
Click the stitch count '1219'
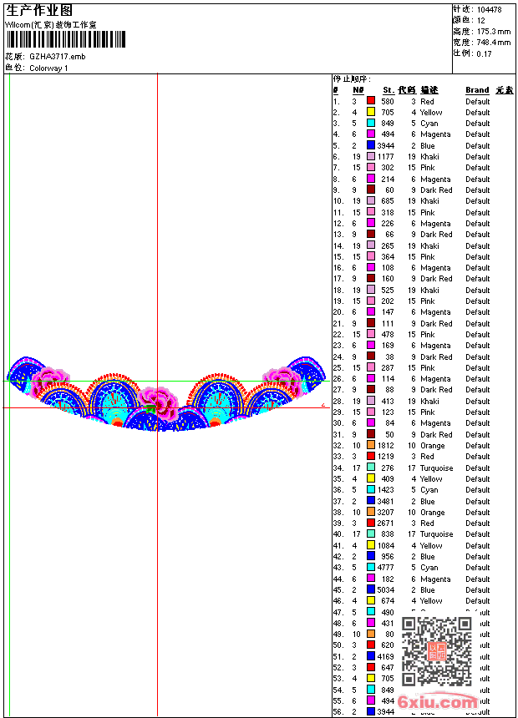[x=385, y=457]
